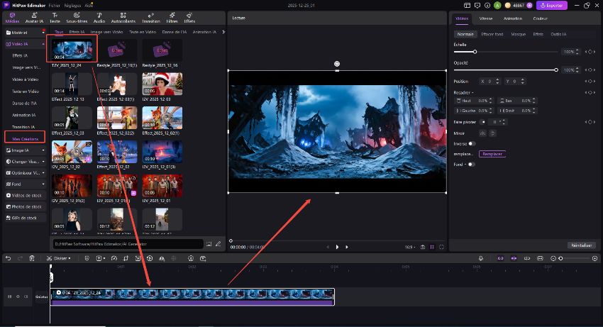Click the undo arrow in timeline toolbar
Screen dimensions: 603x327
point(7,258)
